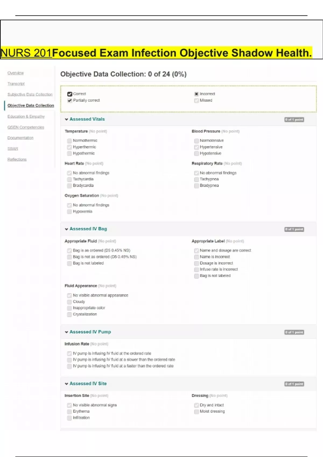Select the Hypertensive blood pressure checkbox
323x457 pixels.
tap(196, 147)
